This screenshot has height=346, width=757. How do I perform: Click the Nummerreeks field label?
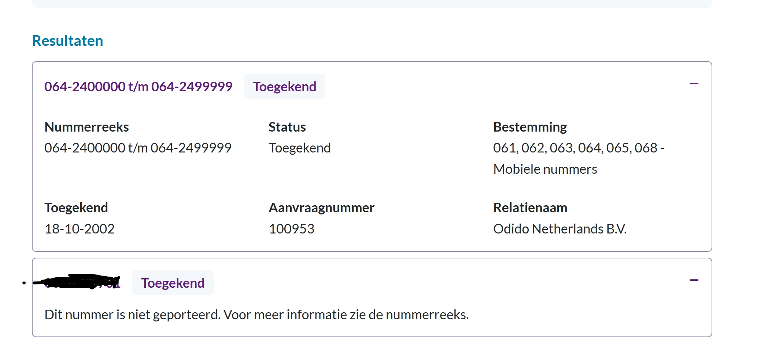pyautogui.click(x=86, y=127)
